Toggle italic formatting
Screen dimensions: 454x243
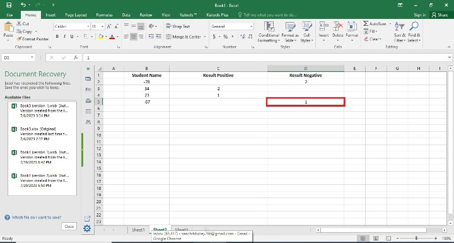(x=64, y=37)
